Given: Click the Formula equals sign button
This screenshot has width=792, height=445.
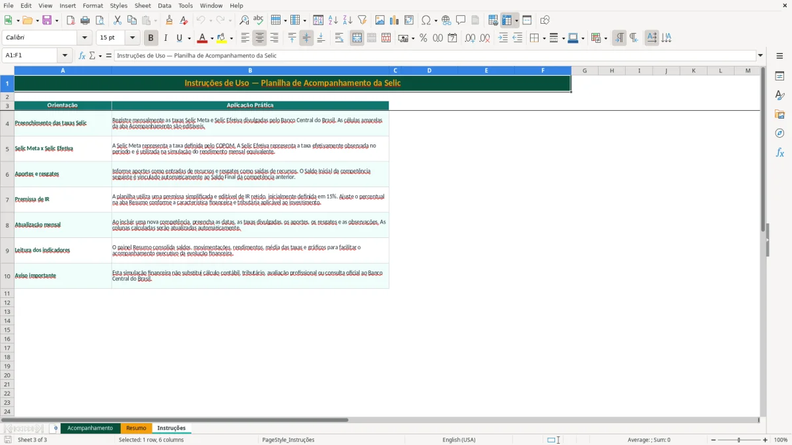Looking at the screenshot, I should click(x=109, y=56).
